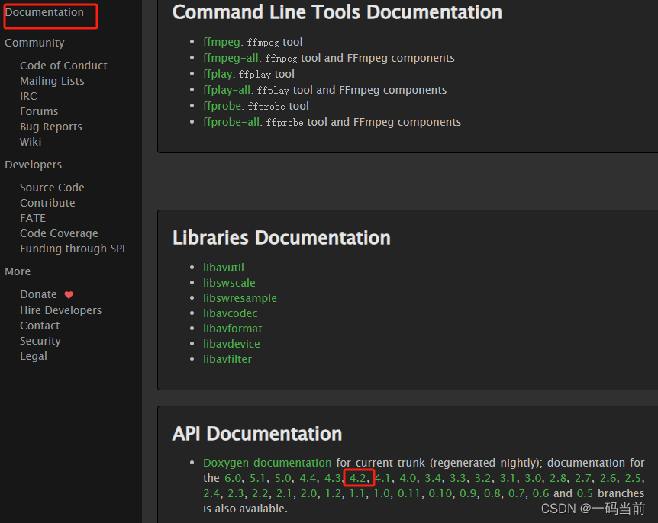Open libavfilter library documentation
The width and height of the screenshot is (658, 523).
227,359
